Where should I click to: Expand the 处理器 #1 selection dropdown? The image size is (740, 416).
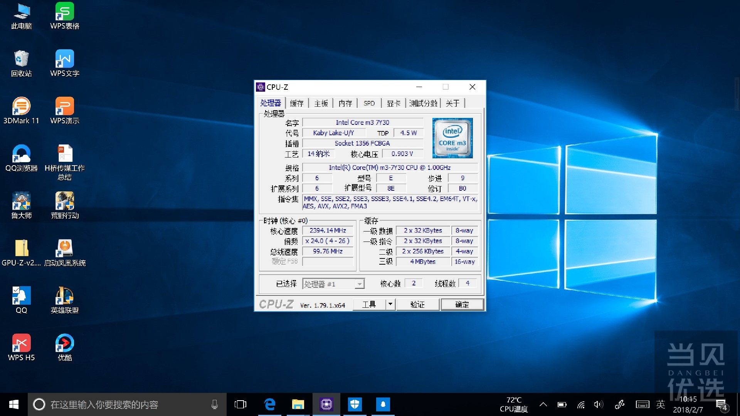[x=359, y=284]
